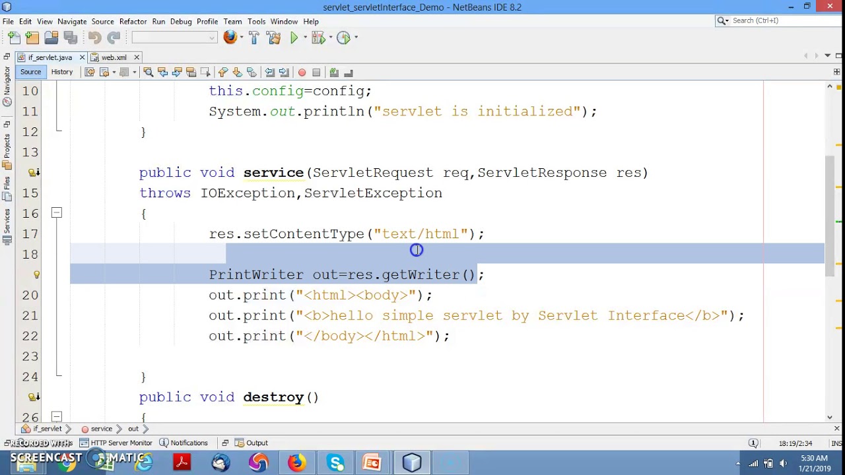This screenshot has width=845, height=475.
Task: Click the Firefox browser selector icon
Action: tap(228, 38)
